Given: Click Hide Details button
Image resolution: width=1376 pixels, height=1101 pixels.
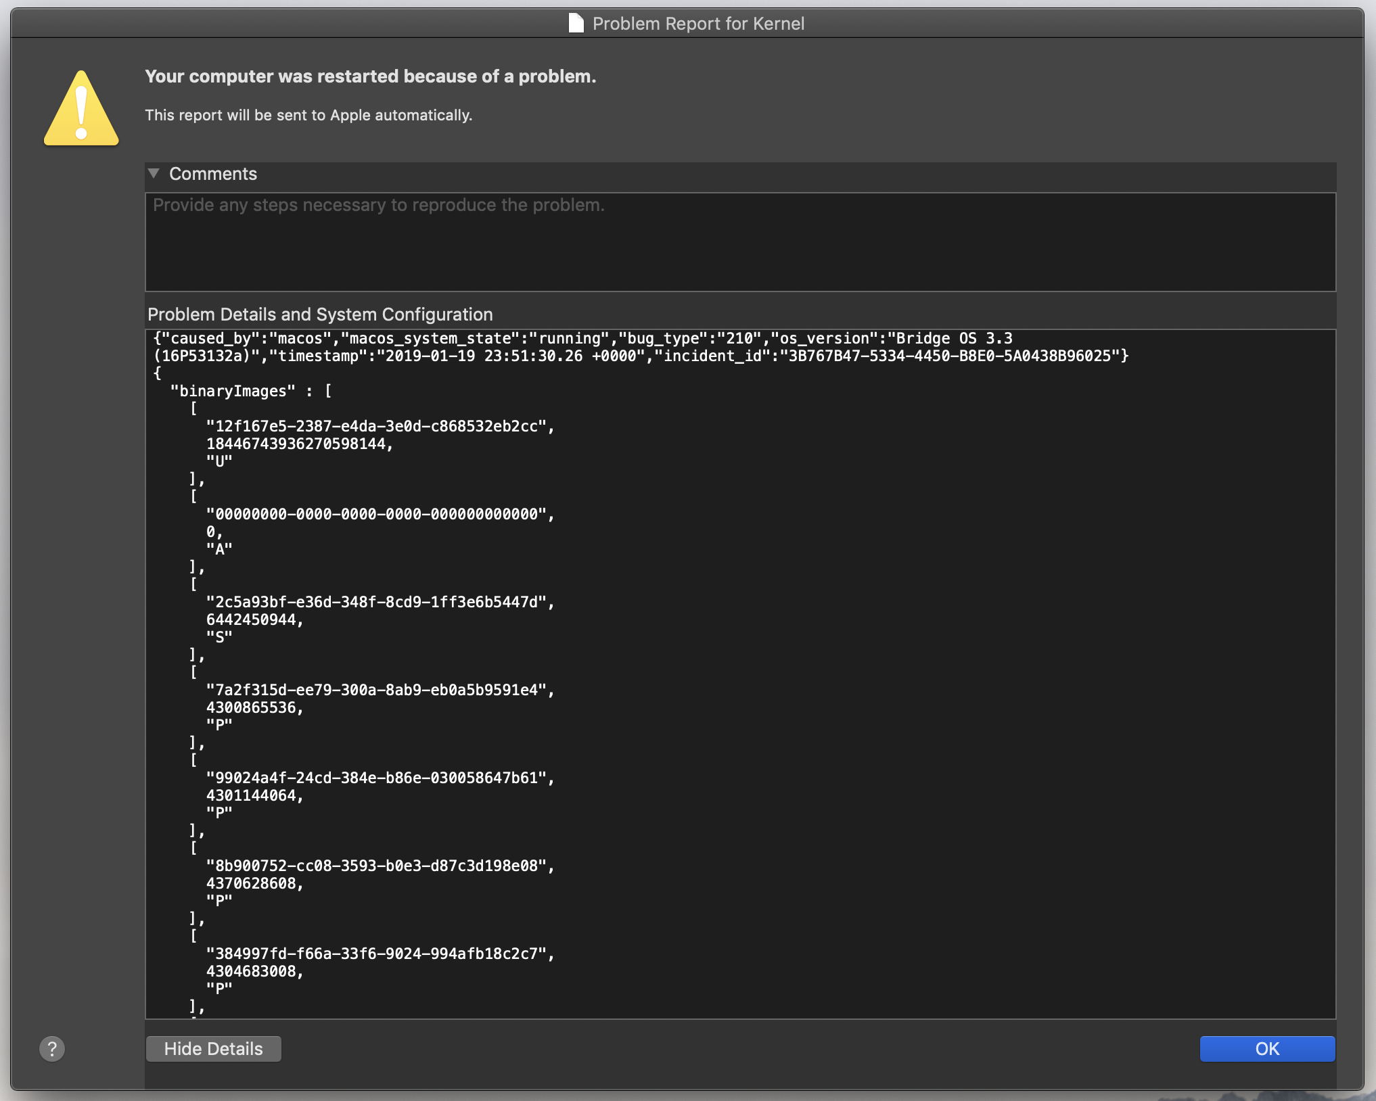Looking at the screenshot, I should (x=213, y=1048).
